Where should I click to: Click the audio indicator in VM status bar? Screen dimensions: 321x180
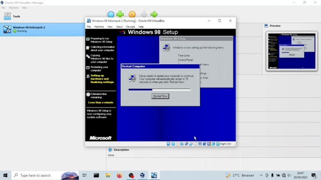coord(182,144)
